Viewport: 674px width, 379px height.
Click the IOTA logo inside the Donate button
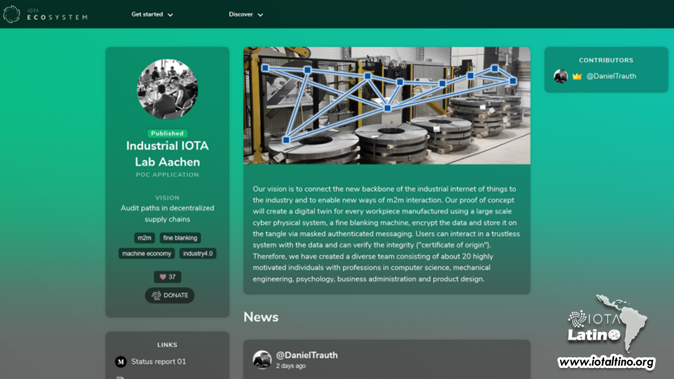(x=156, y=295)
